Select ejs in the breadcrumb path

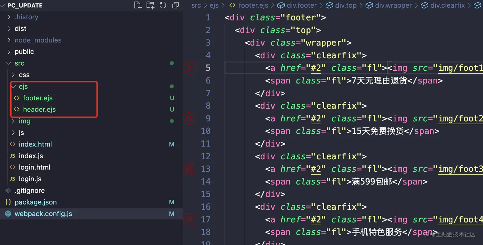coord(214,5)
